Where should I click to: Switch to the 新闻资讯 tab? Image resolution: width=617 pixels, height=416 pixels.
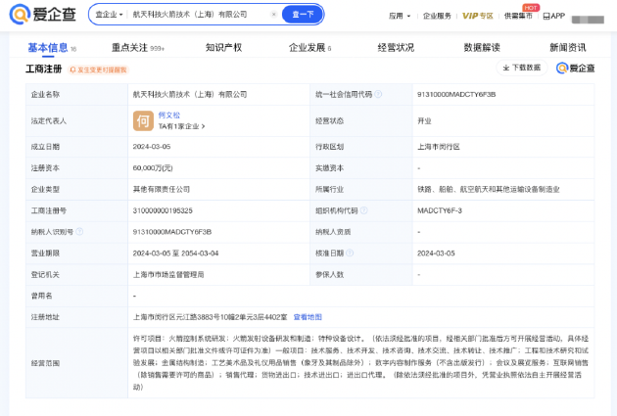567,48
